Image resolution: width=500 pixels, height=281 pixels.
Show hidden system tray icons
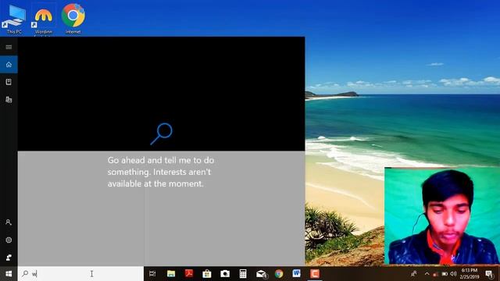(427, 274)
